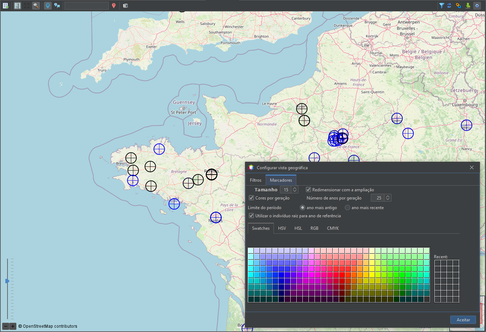Switch to the Filtros tab
Image resolution: width=486 pixels, height=332 pixels.
(256, 180)
